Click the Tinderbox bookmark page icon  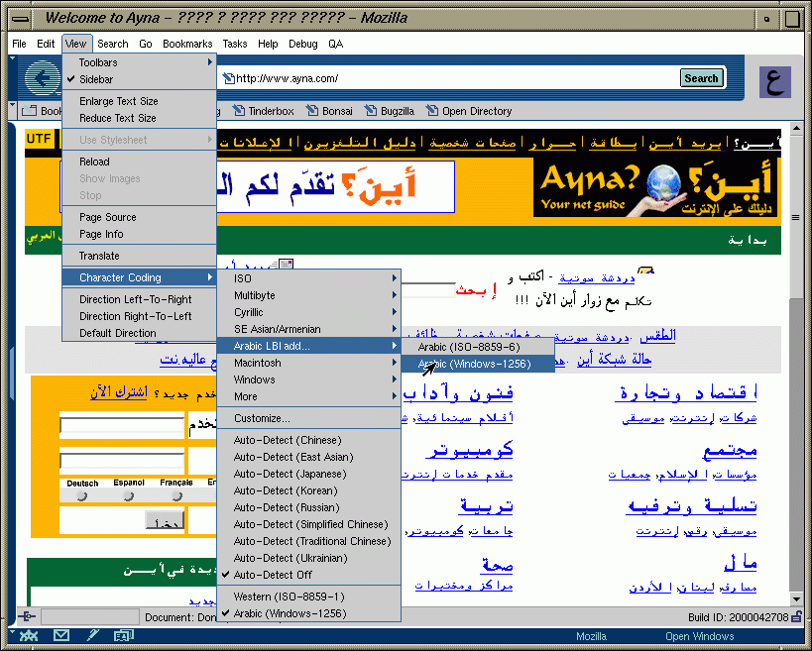tap(239, 111)
